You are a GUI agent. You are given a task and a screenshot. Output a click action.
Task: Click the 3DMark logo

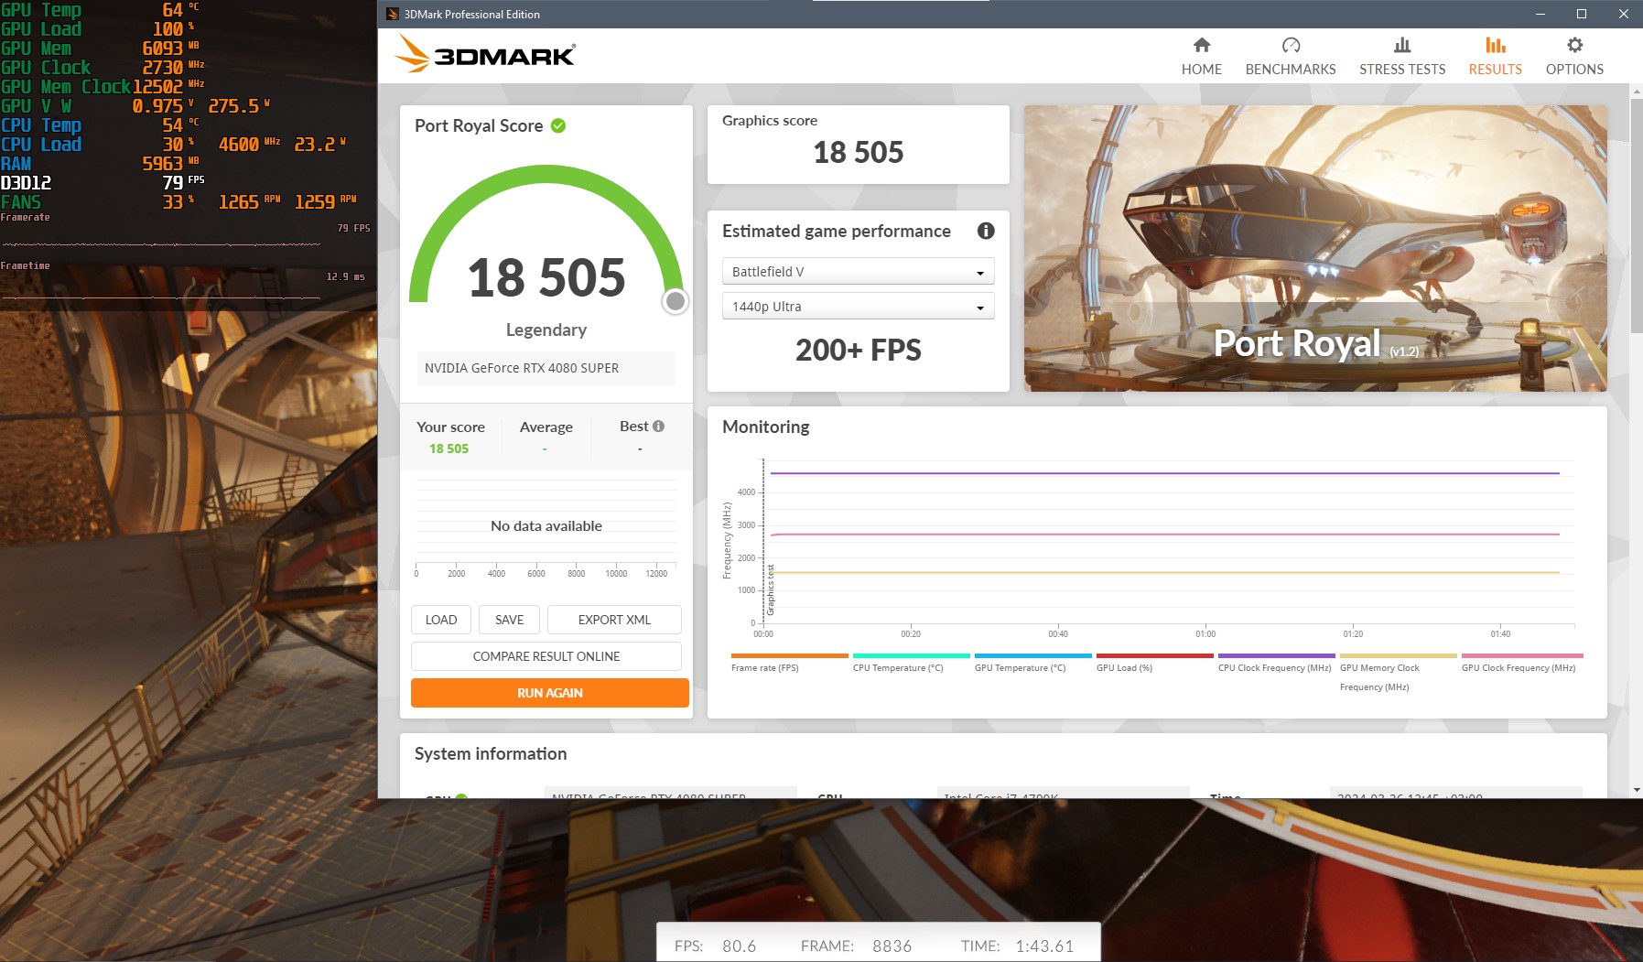tap(485, 55)
